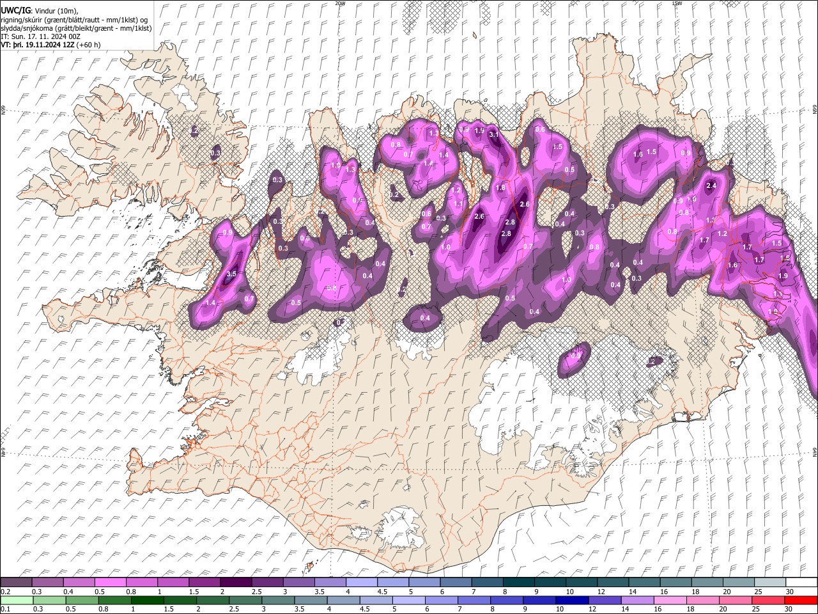The image size is (818, 614).
Task: Select the 'IT: Sun. 17. 11. 2024 00Z' line
Action: [41, 36]
